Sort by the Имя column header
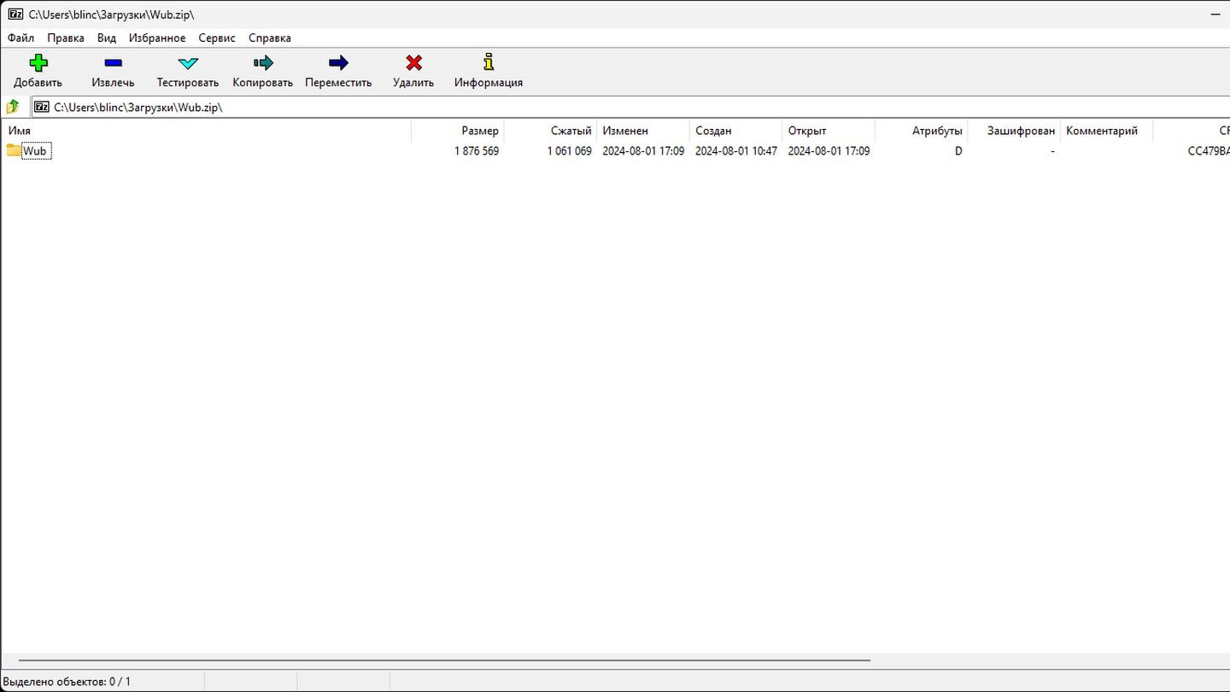 click(206, 131)
